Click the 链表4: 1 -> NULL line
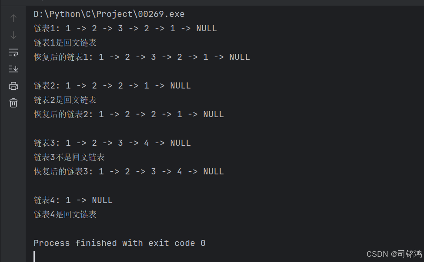The height and width of the screenshot is (262, 424). point(73,200)
